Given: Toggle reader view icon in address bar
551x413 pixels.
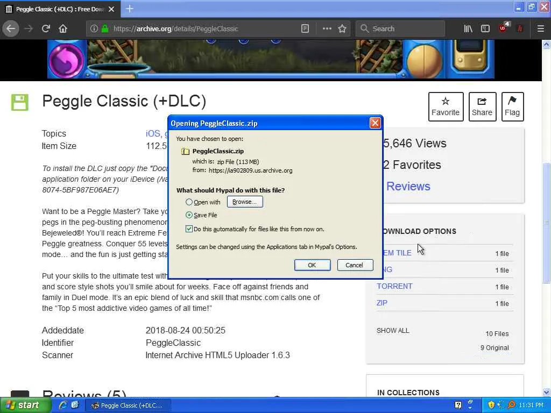Looking at the screenshot, I should coord(305,29).
